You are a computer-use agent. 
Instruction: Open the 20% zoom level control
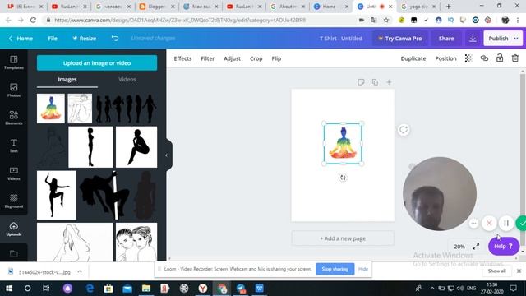pyautogui.click(x=459, y=247)
